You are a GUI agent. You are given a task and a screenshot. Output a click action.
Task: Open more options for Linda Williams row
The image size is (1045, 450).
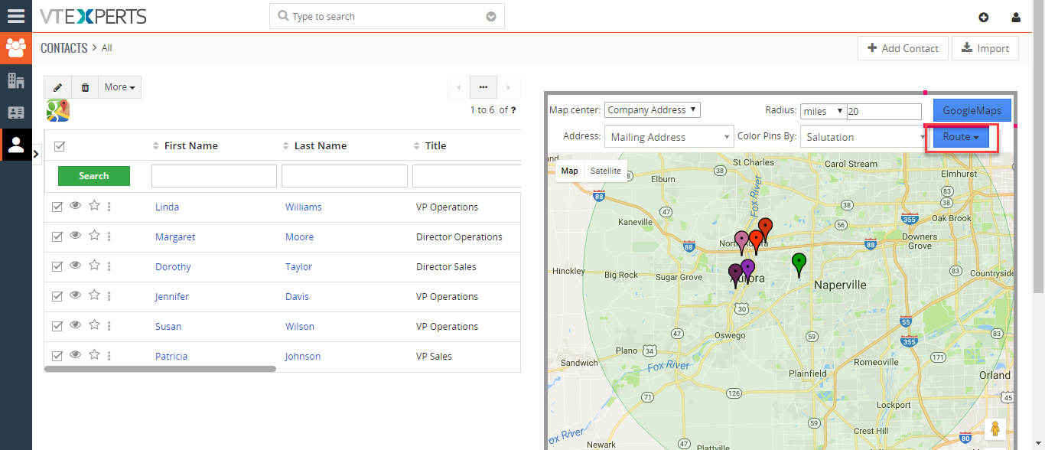pos(109,207)
